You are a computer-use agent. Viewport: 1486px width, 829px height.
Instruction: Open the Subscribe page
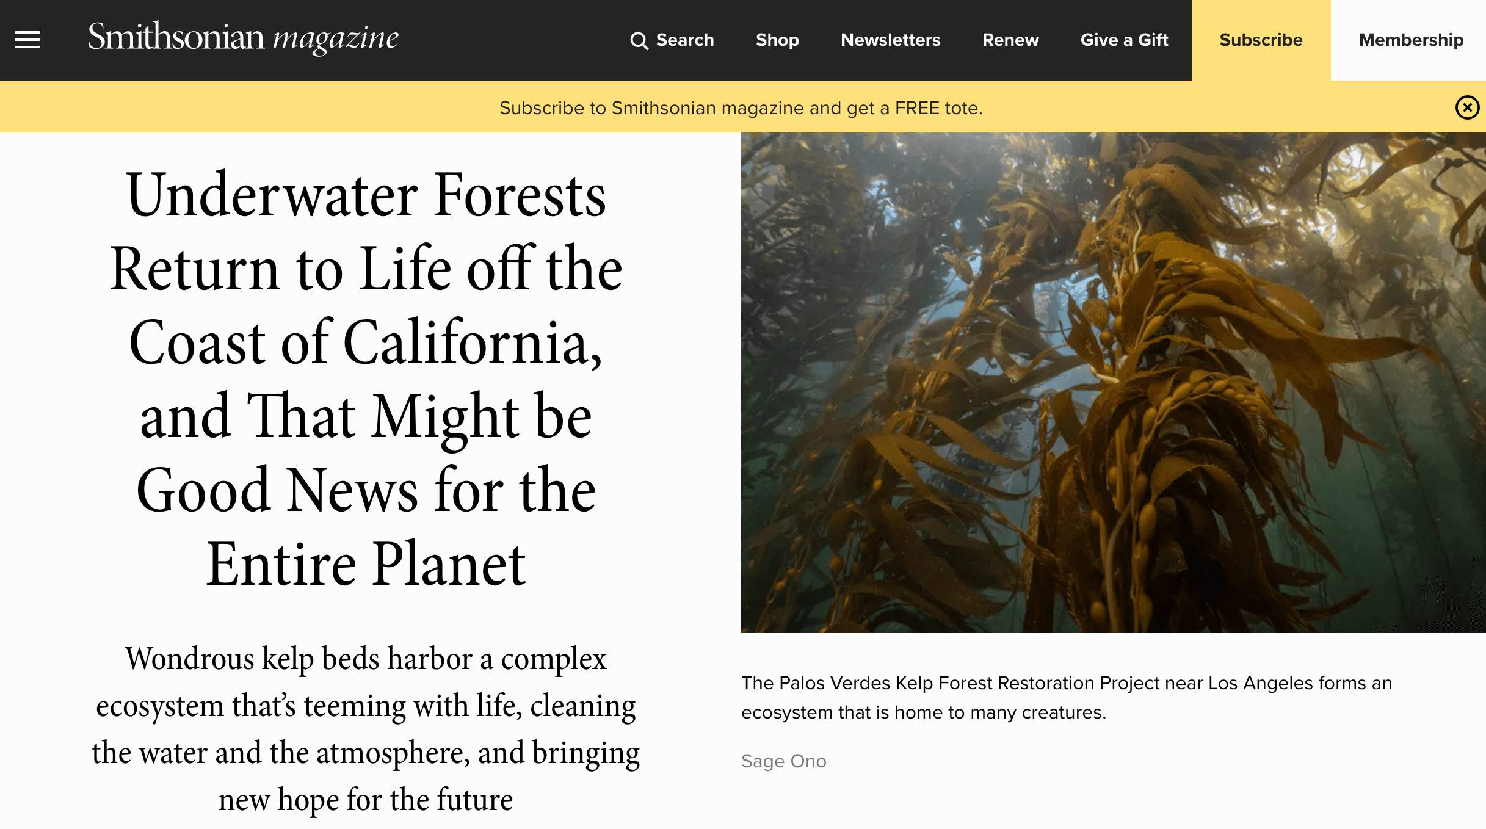click(x=1260, y=40)
